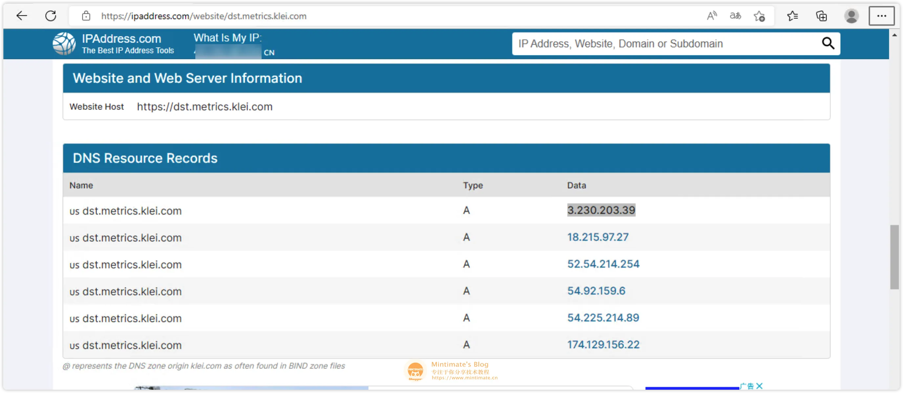The image size is (903, 393).
Task: Click the Website and Web Server Information heading
Action: point(187,78)
